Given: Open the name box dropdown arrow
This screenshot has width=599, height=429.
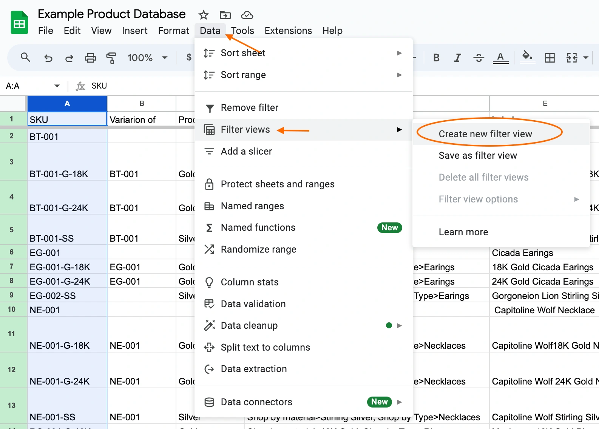Looking at the screenshot, I should (57, 86).
